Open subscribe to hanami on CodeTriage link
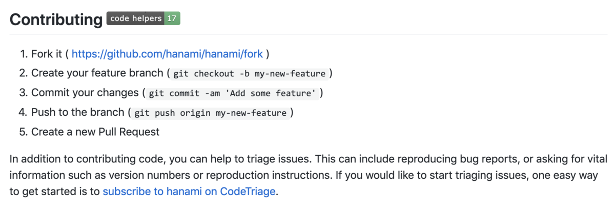 click(189, 193)
